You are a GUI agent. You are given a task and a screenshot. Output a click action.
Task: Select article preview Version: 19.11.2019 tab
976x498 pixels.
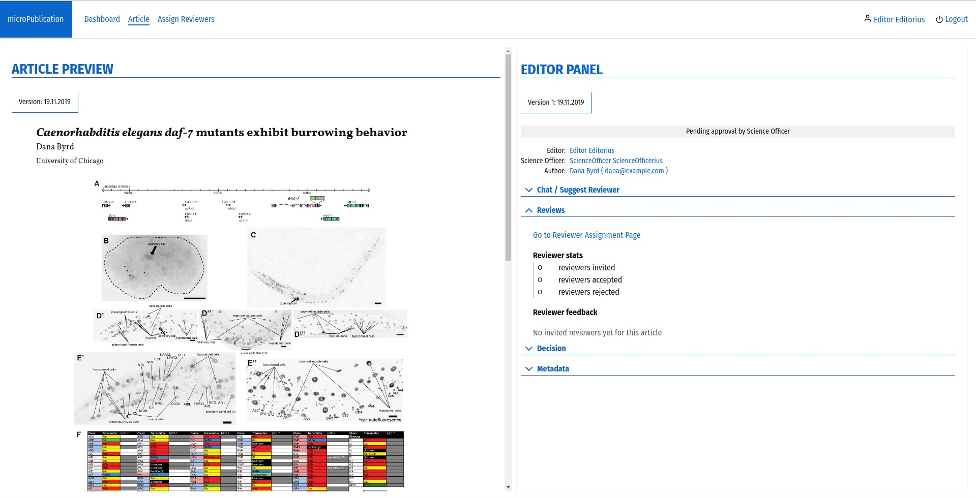(45, 102)
